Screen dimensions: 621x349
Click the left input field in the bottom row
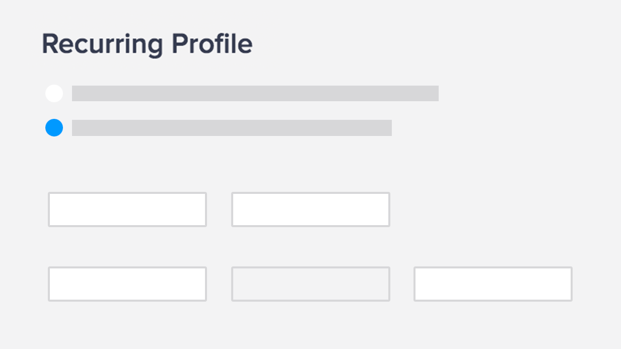pyautogui.click(x=127, y=284)
